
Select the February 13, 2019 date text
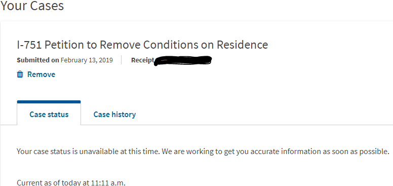tap(87, 60)
